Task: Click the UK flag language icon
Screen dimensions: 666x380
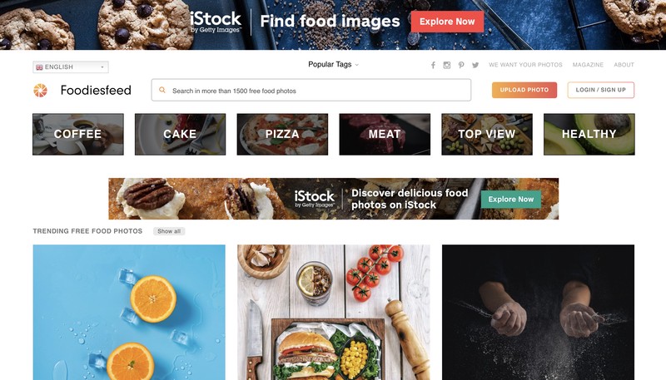Action: pos(39,67)
